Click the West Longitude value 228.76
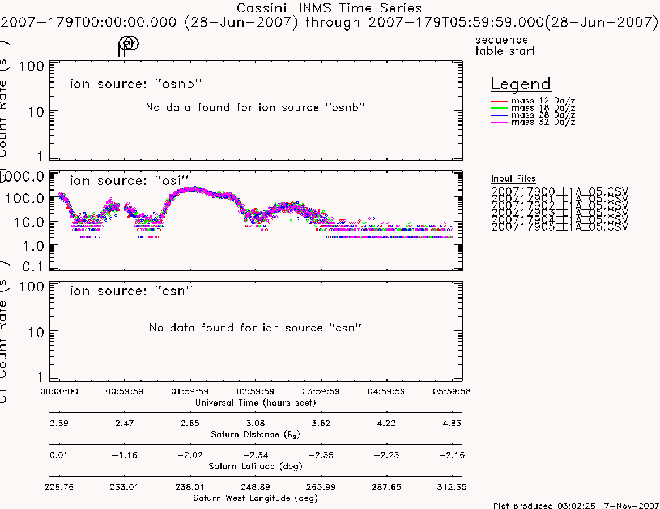Screen dimensions: 660x509 [59, 487]
